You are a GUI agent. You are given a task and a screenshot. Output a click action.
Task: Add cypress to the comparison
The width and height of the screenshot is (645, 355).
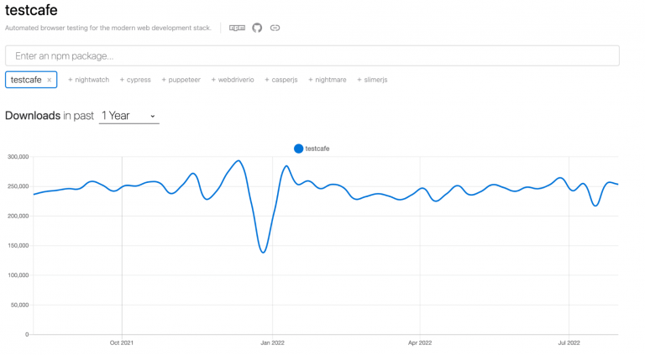[135, 80]
